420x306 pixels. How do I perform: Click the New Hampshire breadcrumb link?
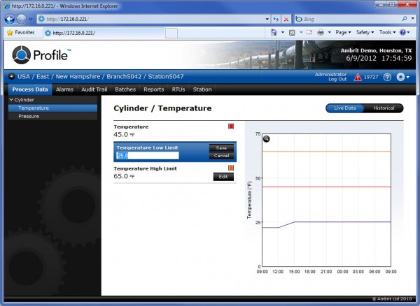point(78,77)
